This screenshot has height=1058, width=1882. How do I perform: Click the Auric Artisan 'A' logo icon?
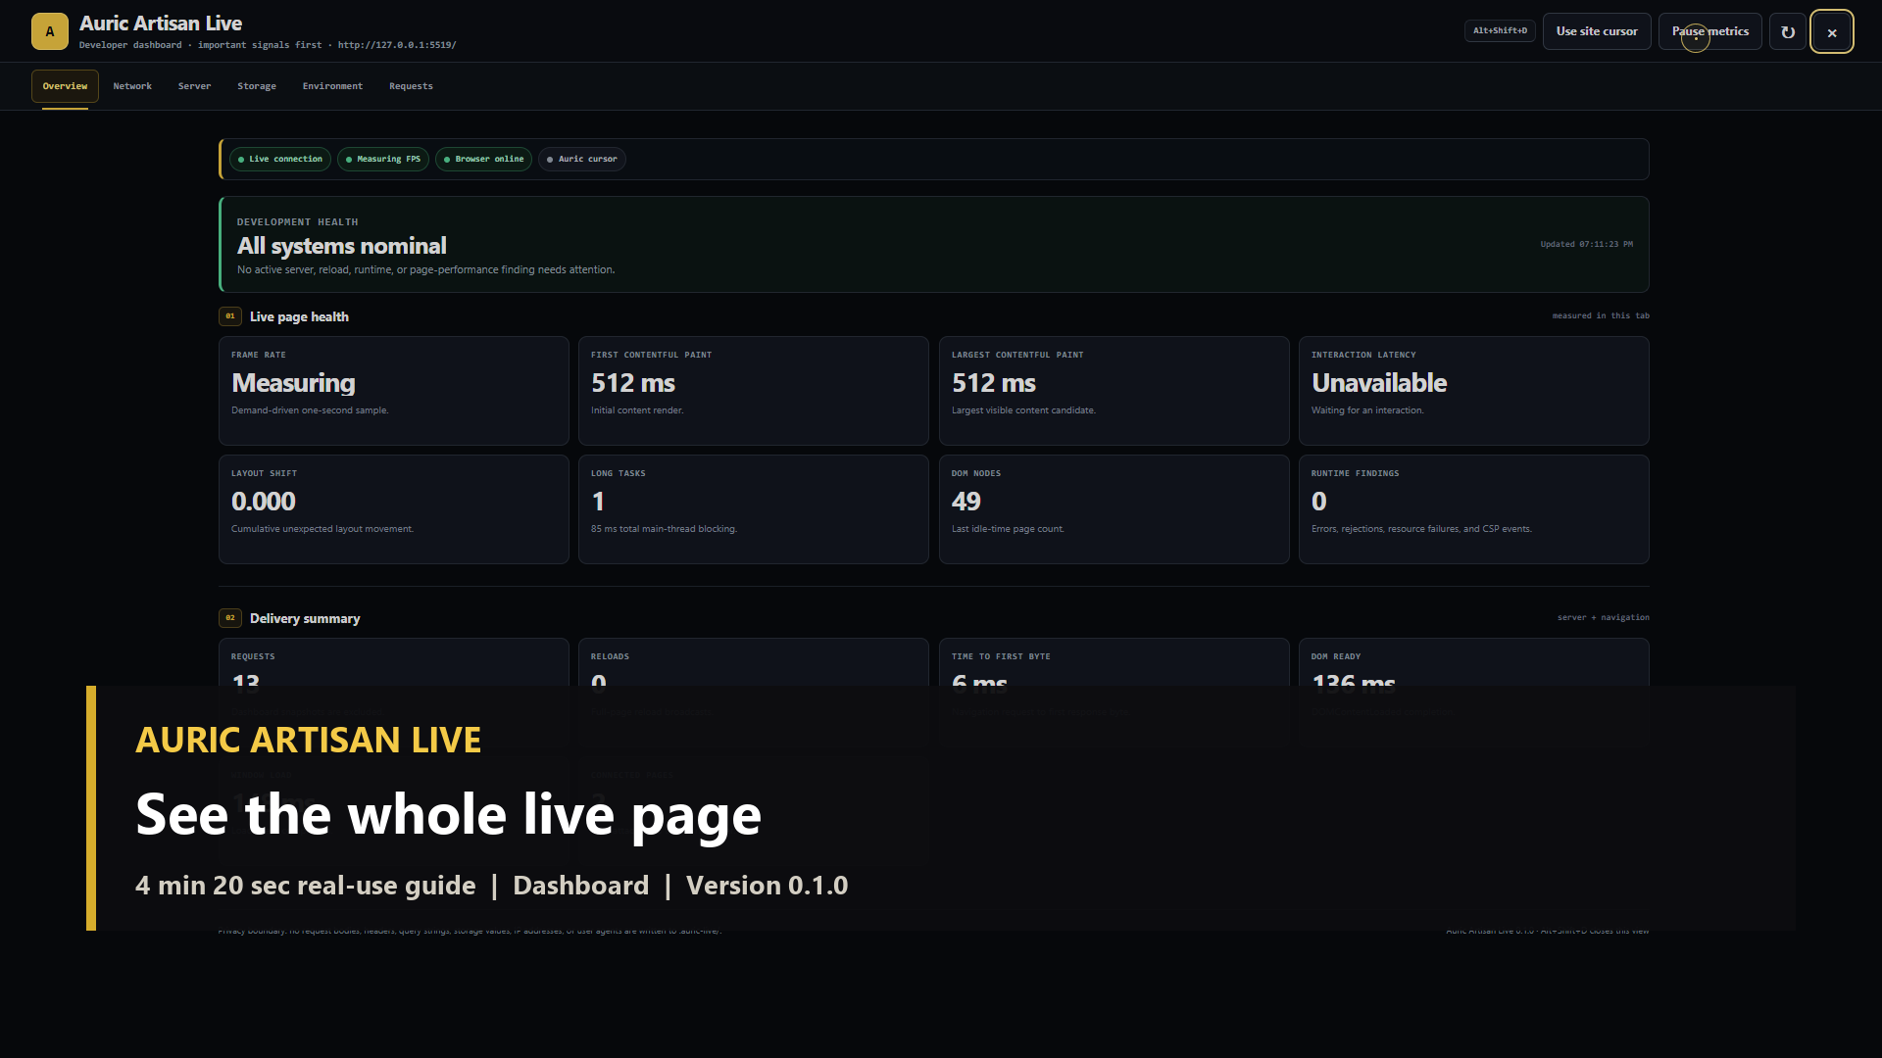point(50,31)
